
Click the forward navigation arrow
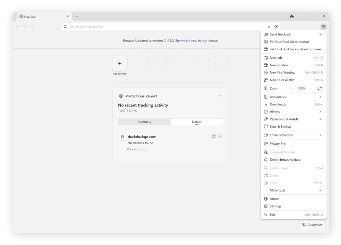point(25,27)
